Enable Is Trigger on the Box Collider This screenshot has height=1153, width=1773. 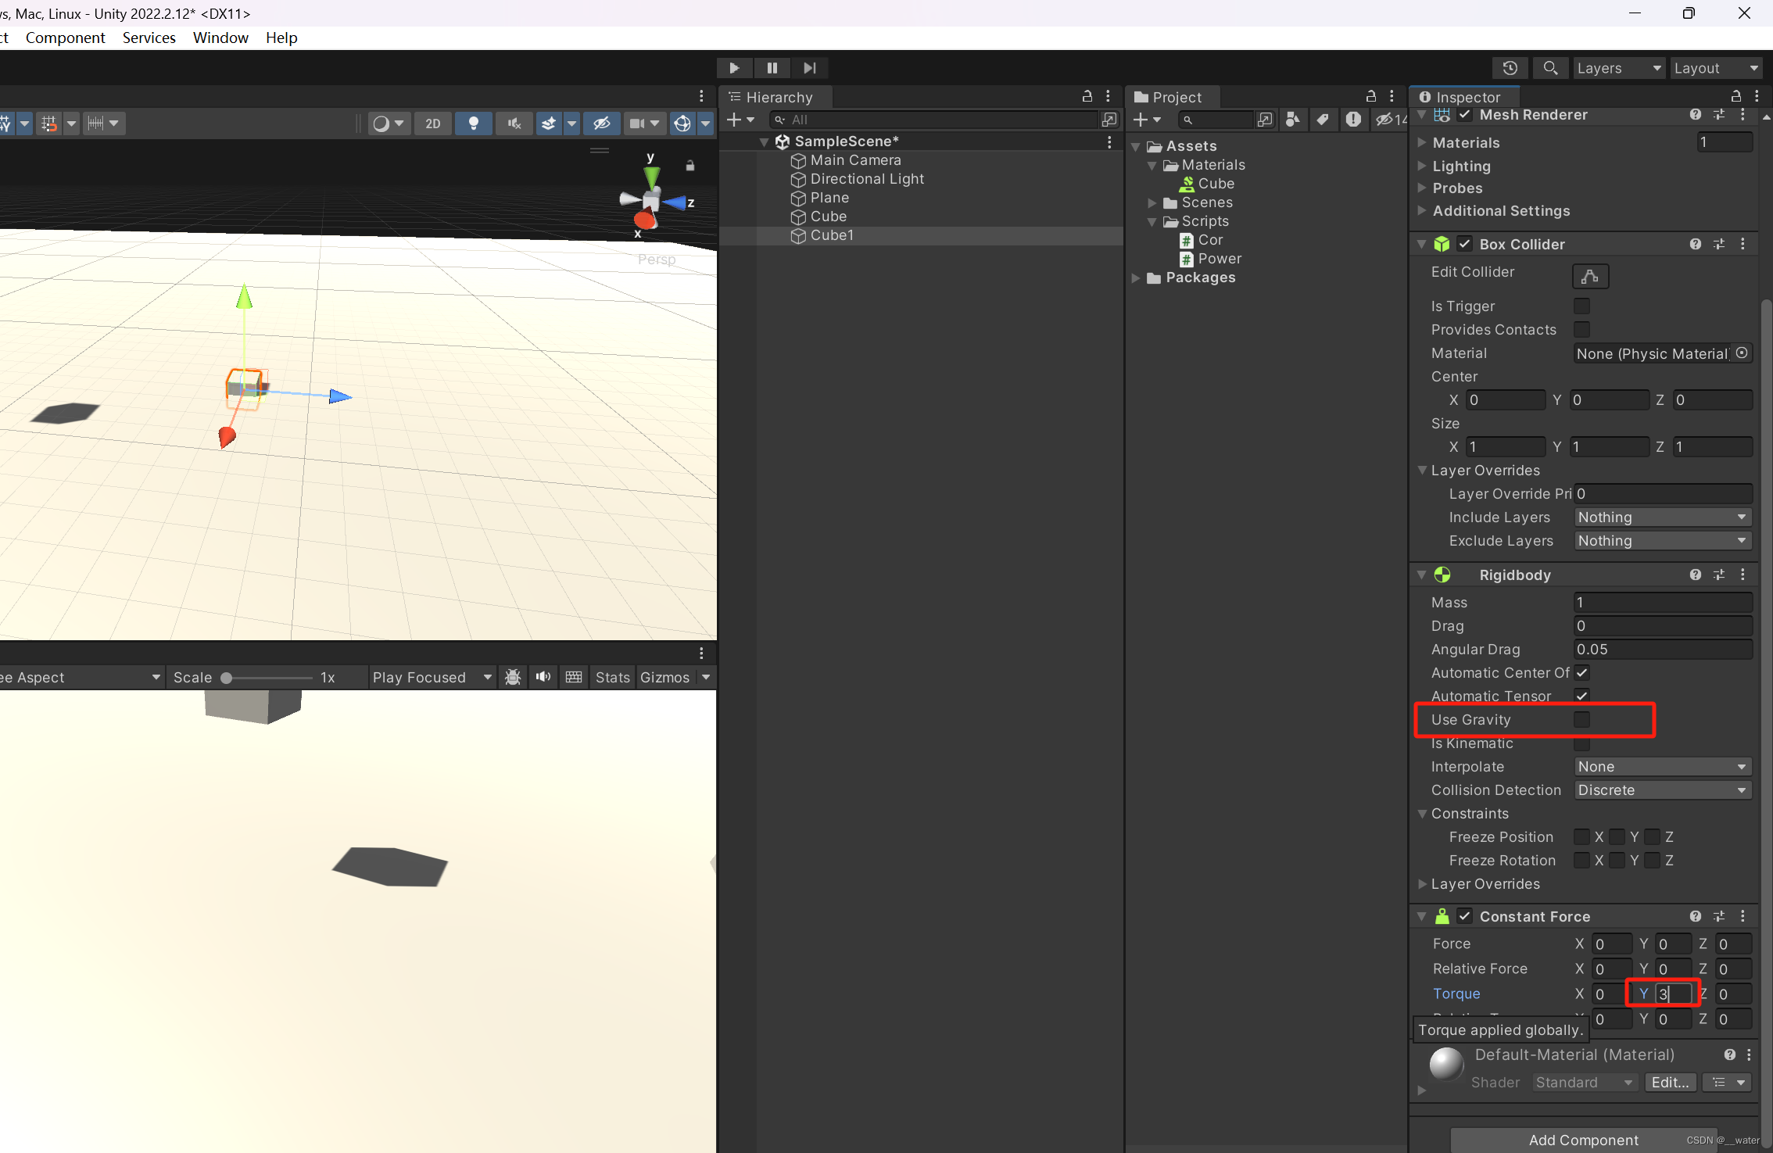[x=1581, y=306]
